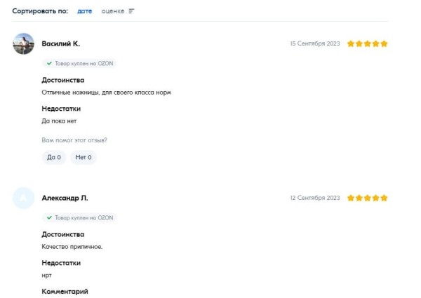Click last star of Александр Л.'s rating
Viewport: 421px width, 298px height.
[x=384, y=198]
